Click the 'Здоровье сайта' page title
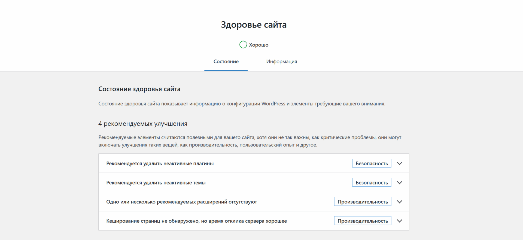Image resolution: width=523 pixels, height=240 pixels. coord(254,25)
